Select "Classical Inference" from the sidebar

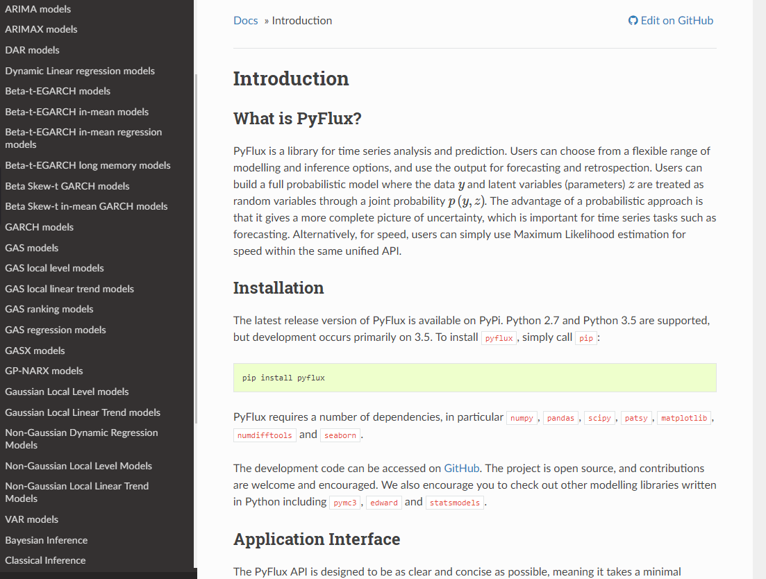coord(44,560)
